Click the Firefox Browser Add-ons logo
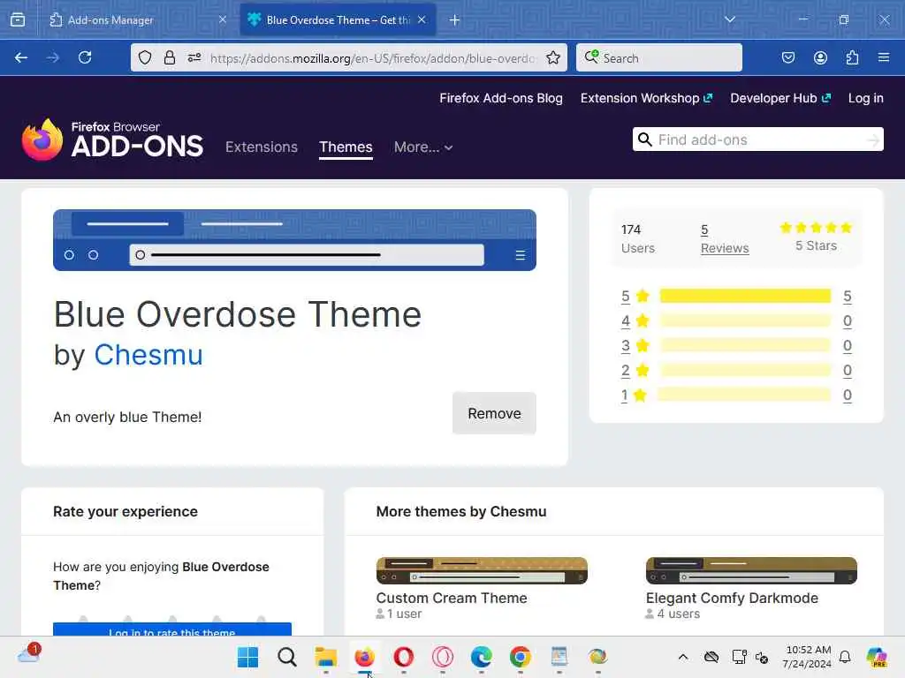905x678 pixels. (x=112, y=140)
